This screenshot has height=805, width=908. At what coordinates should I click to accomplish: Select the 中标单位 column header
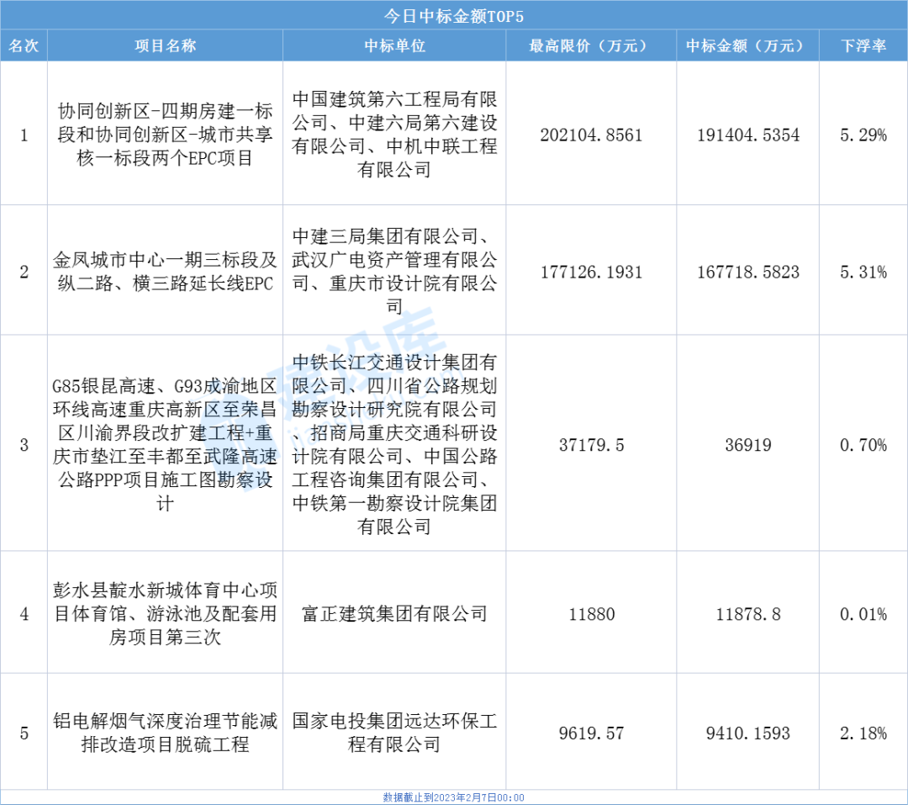point(394,46)
